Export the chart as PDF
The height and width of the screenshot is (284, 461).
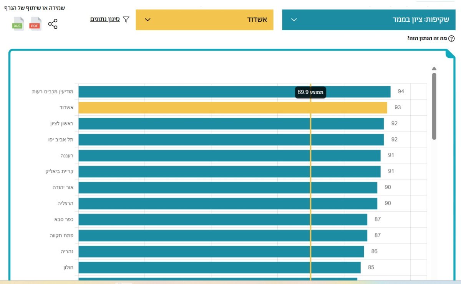coord(35,24)
